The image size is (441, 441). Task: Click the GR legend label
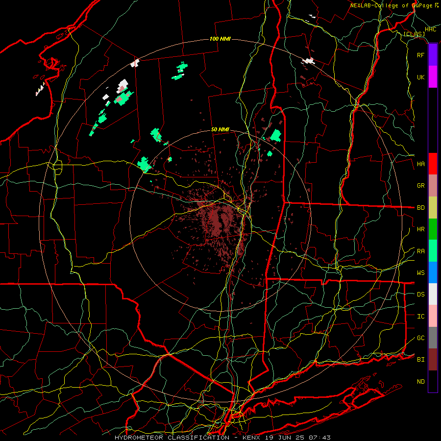pos(421,186)
